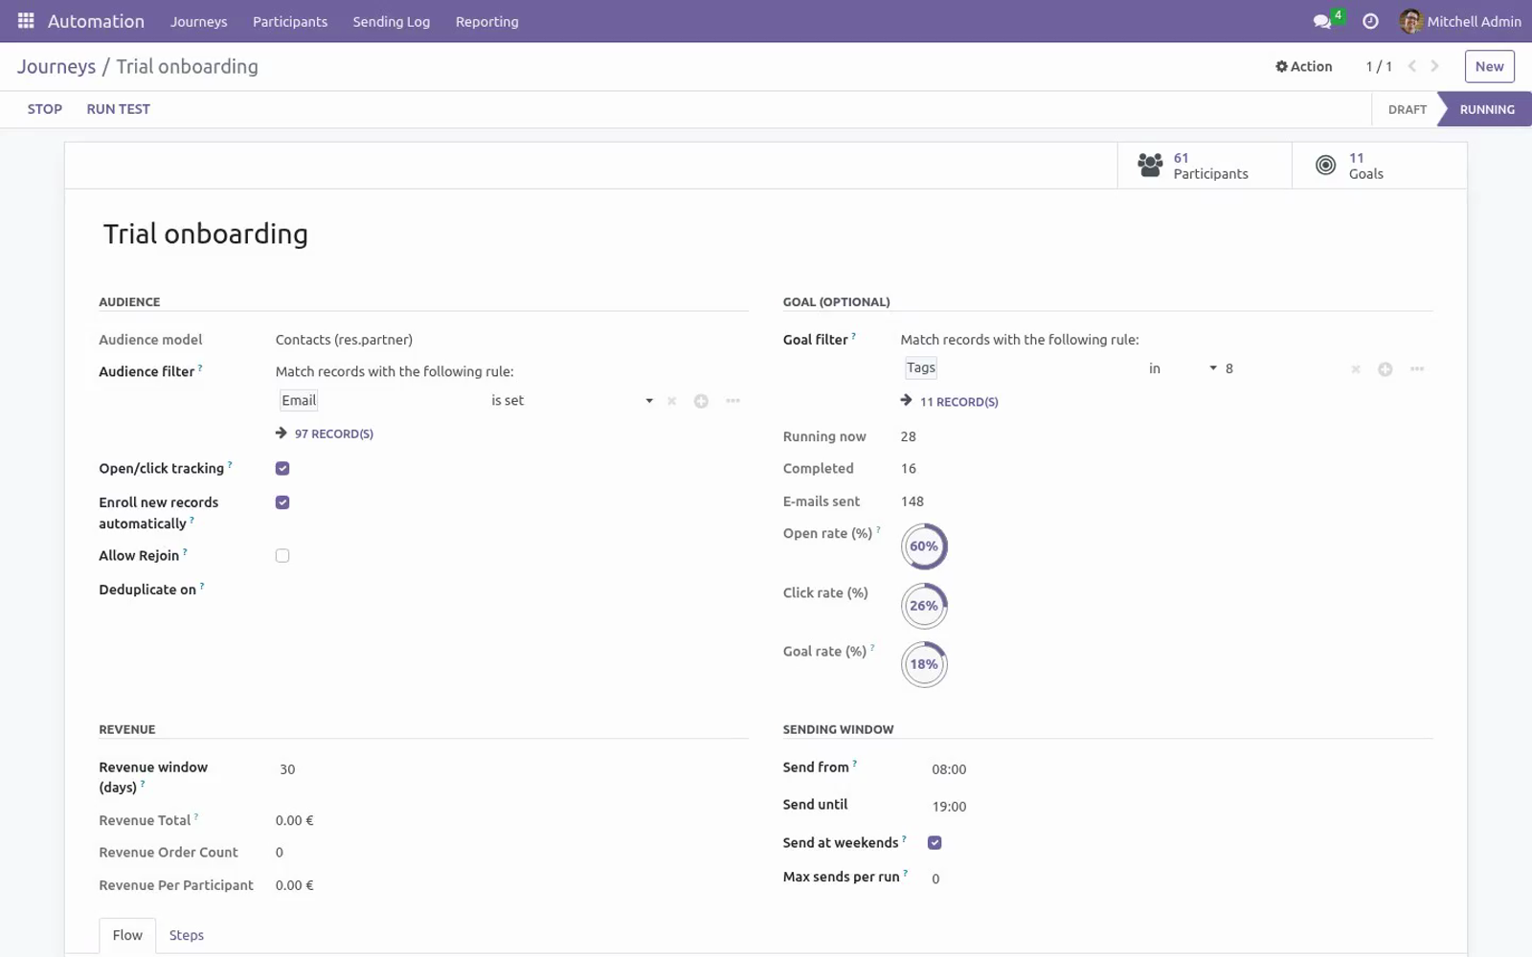The image size is (1532, 957).
Task: Enable the Allow Rejoin checkbox
Action: coord(282,556)
